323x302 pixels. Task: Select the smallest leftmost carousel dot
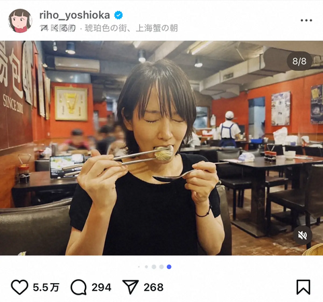[139, 267]
